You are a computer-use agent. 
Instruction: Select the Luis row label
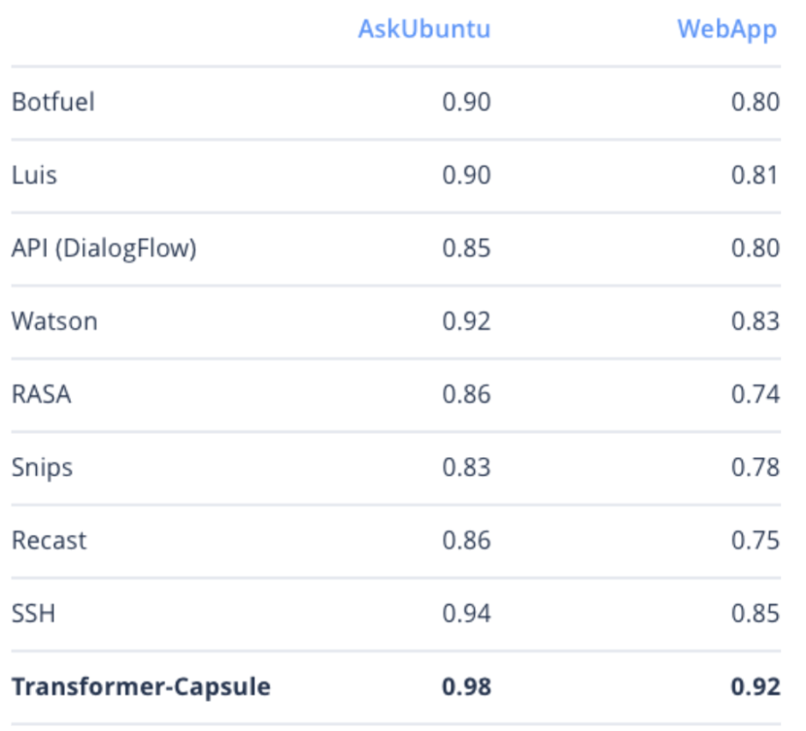34,175
